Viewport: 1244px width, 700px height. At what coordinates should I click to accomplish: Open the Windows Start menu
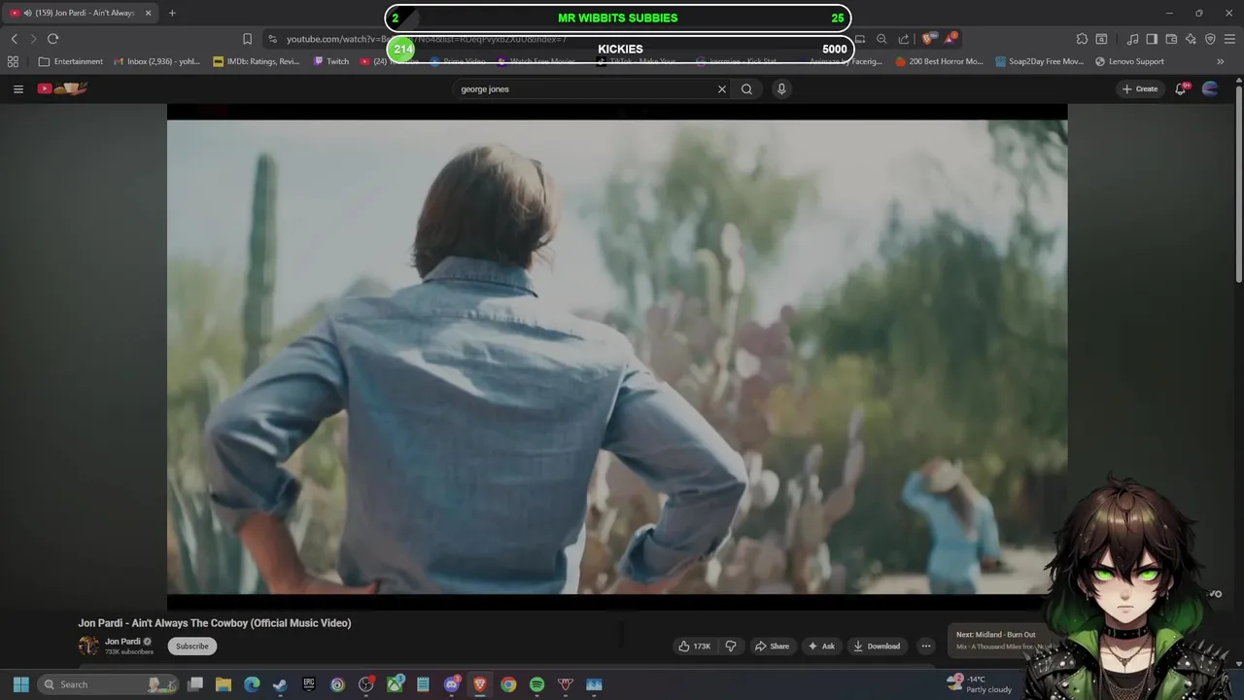[x=20, y=684]
